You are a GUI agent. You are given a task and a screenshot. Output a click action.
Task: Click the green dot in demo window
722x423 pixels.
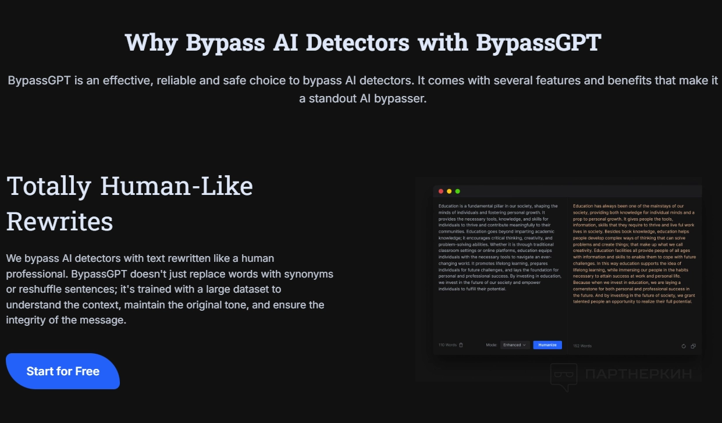coord(457,191)
